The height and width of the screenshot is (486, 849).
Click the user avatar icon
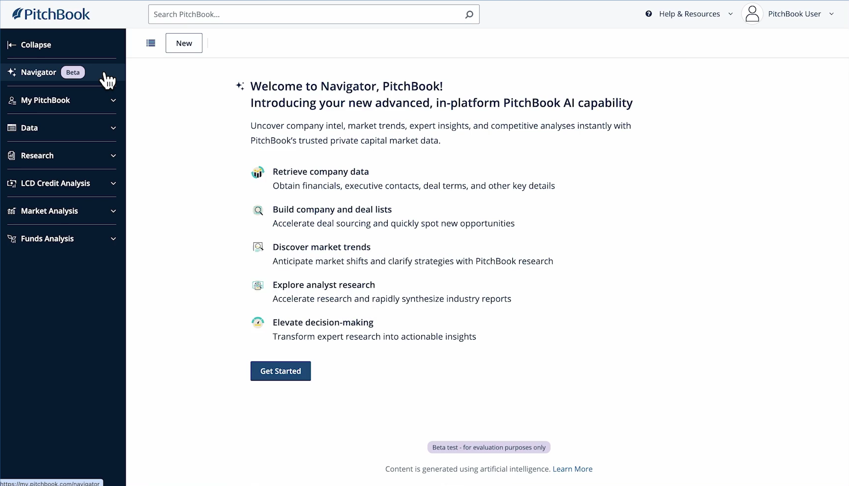752,14
